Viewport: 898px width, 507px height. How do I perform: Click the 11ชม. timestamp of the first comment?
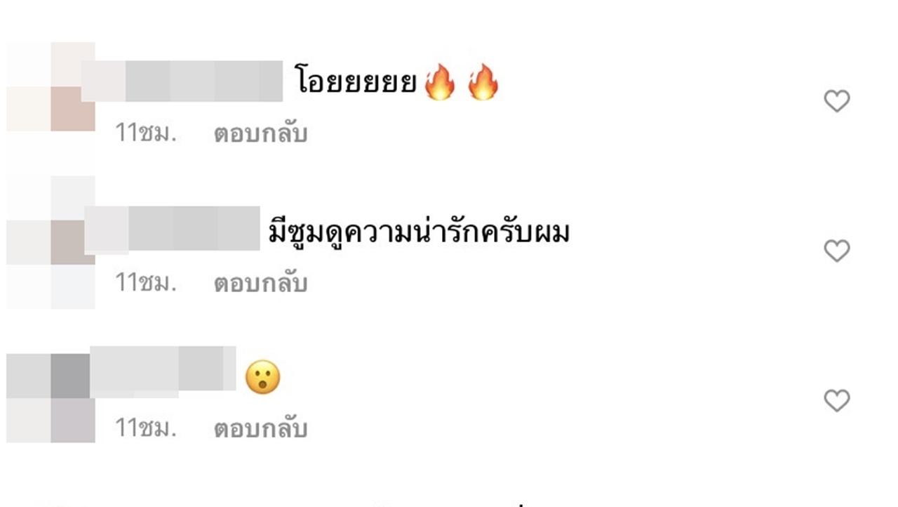tap(146, 133)
